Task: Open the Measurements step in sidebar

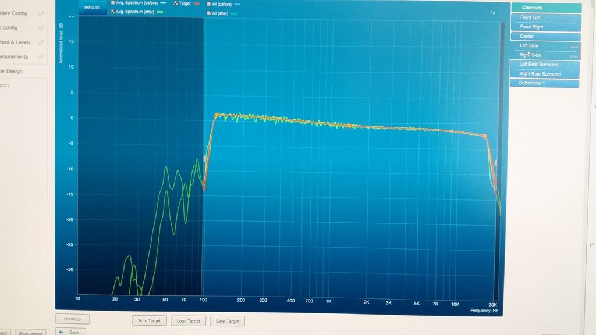Action: coord(14,56)
